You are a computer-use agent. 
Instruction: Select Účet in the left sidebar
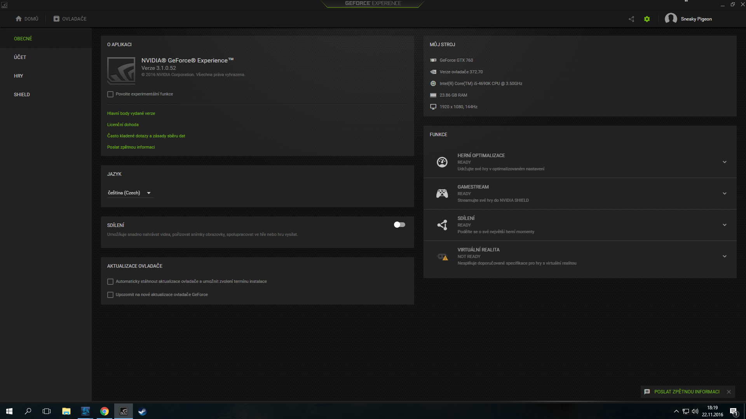click(20, 57)
